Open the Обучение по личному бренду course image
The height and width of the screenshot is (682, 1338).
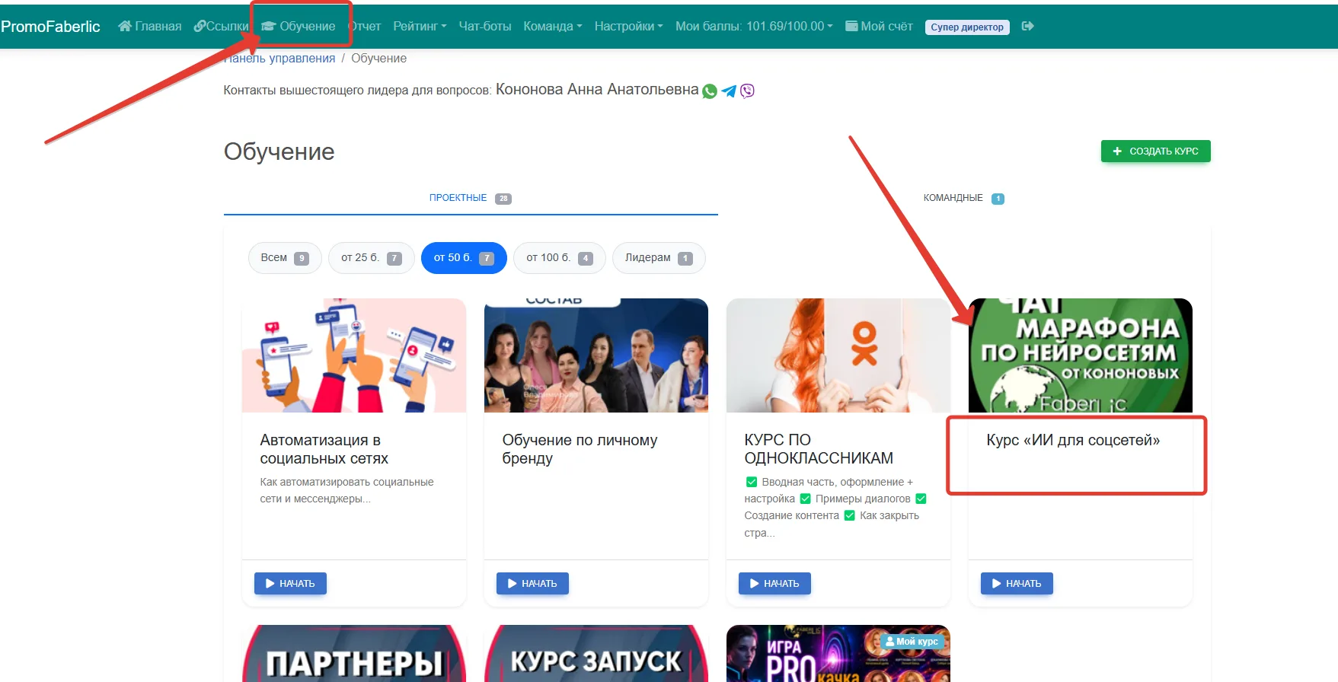(x=596, y=355)
